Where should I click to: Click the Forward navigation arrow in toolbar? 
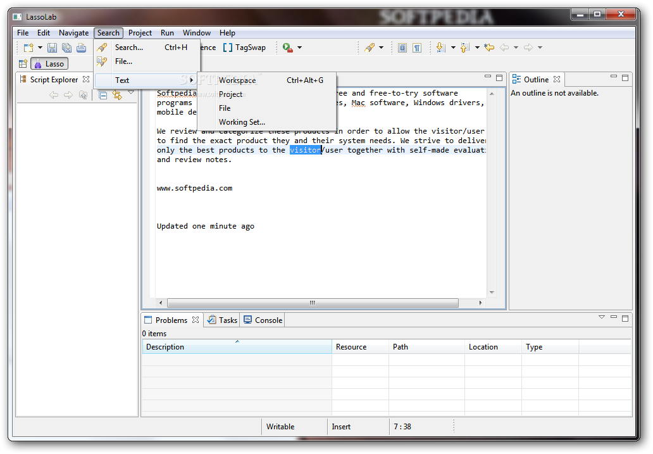coord(528,47)
